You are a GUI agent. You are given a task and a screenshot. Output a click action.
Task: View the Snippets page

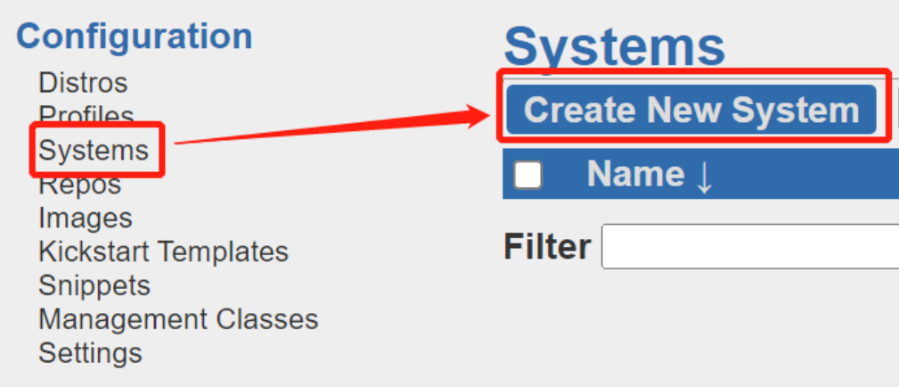(94, 285)
